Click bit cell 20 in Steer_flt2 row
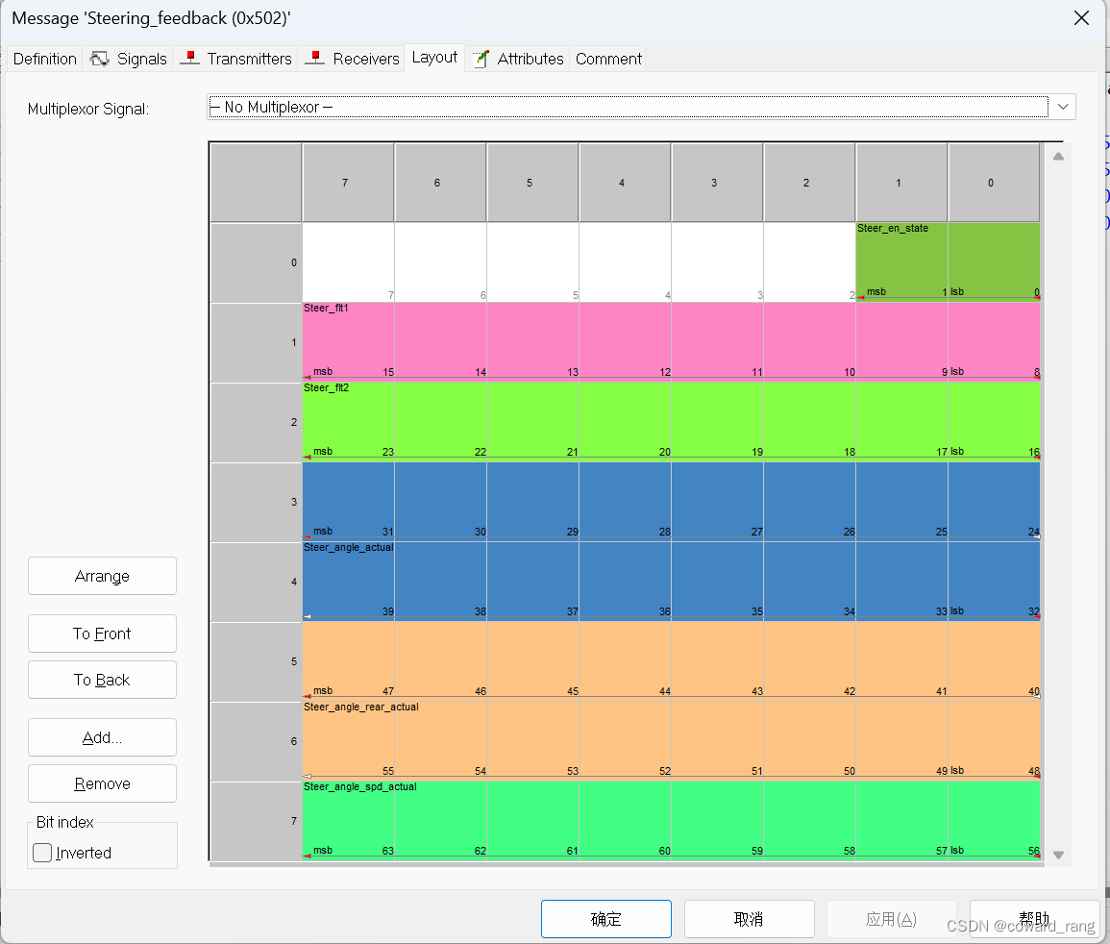The height and width of the screenshot is (944, 1110). click(x=625, y=422)
